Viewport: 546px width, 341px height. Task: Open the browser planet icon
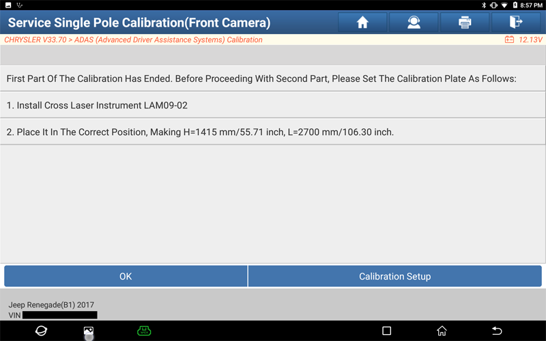point(41,331)
